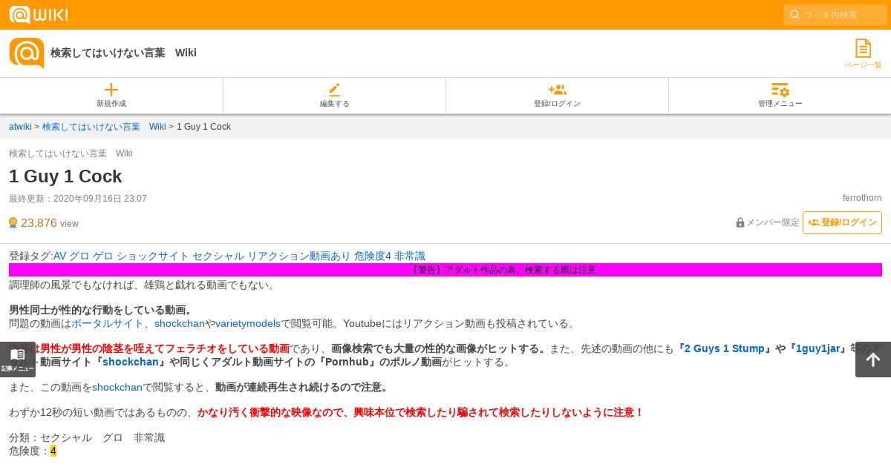This screenshot has width=891, height=467.
Task: Open the 危険度4 tag link
Action: pyautogui.click(x=372, y=256)
